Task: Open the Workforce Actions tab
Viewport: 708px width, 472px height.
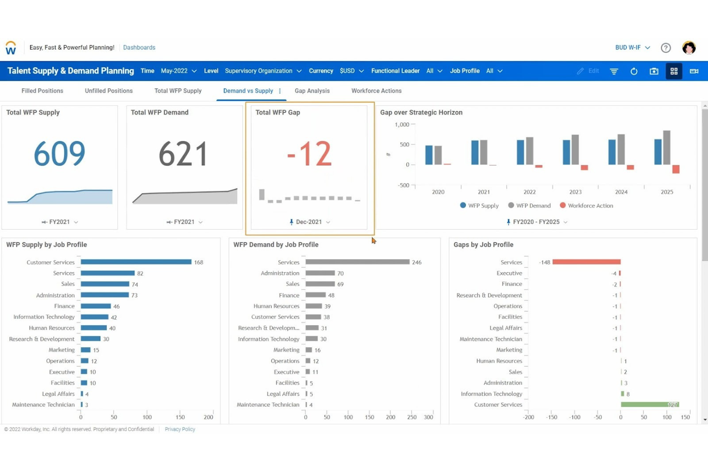Action: pyautogui.click(x=376, y=91)
